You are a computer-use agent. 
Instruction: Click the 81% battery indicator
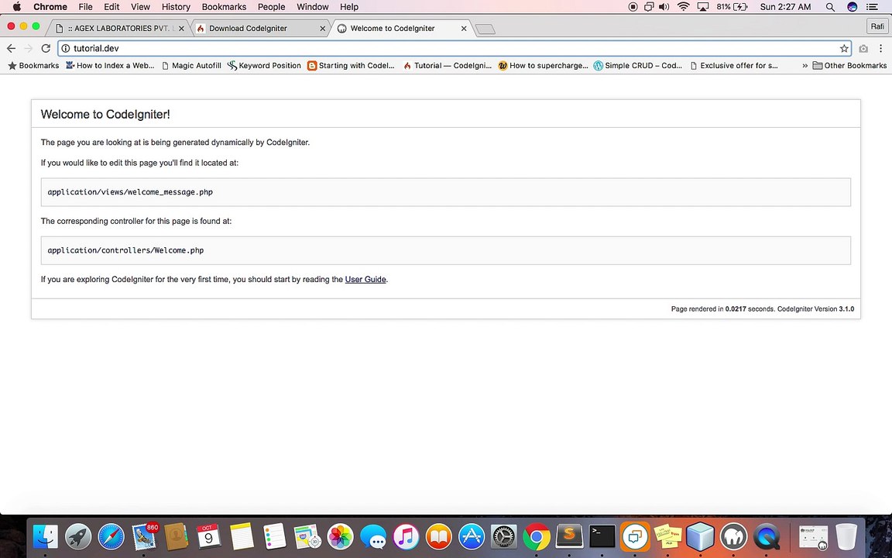[x=732, y=7]
